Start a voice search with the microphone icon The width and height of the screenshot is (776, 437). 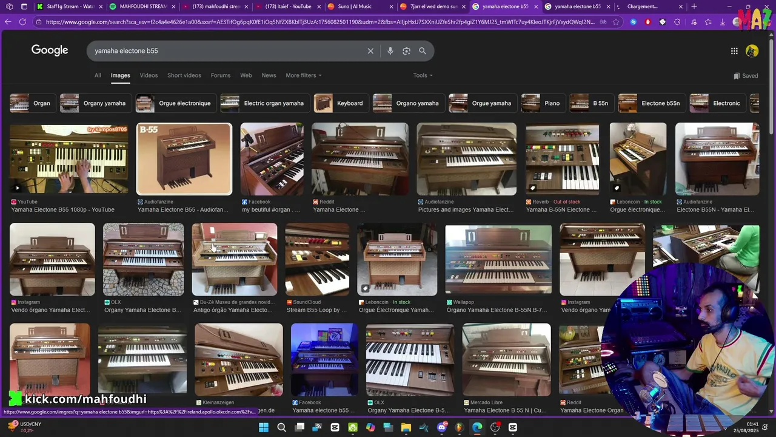[x=390, y=51]
